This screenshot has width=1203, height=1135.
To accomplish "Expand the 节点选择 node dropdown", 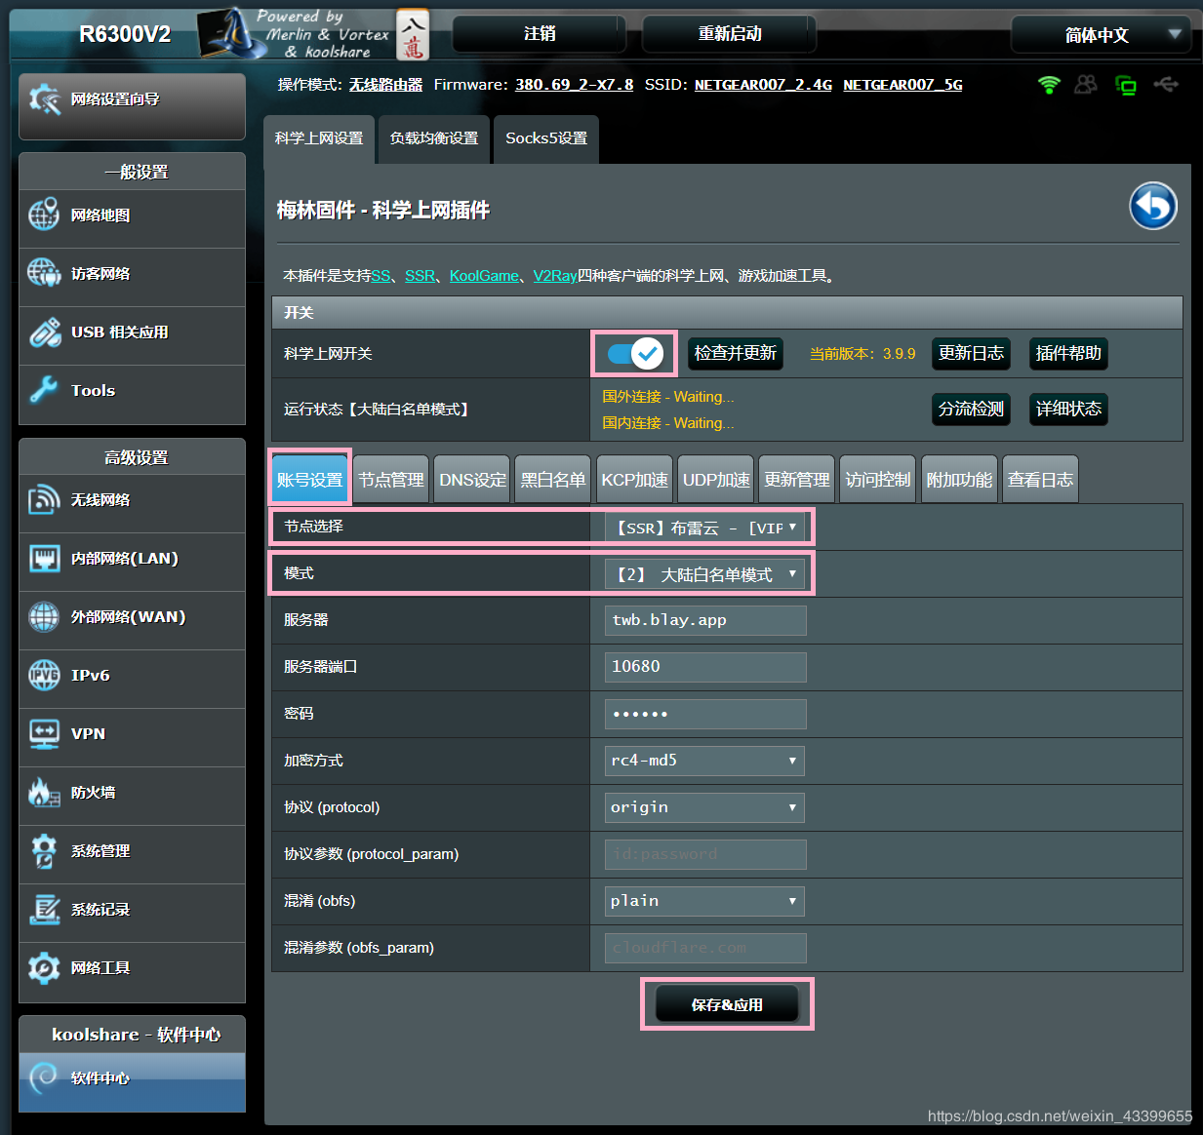I will tap(704, 528).
